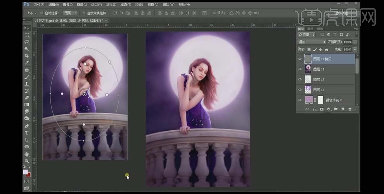This screenshot has width=384, height=194.
Task: Open auto-select 图层 dropdown in options bar
Action: coord(70,13)
